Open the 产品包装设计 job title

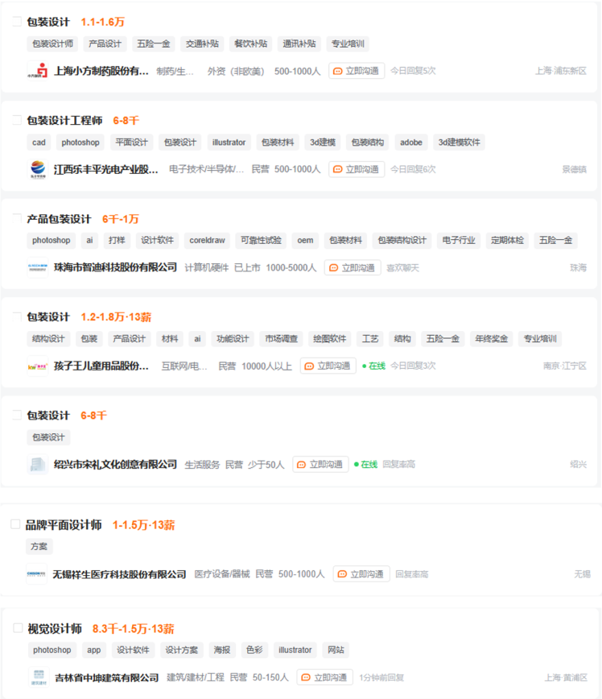point(59,219)
